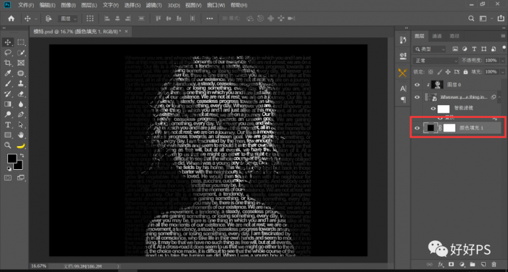Screen dimensions: 508x272
Task: Select the Eyedropper tool
Action: 8,73
